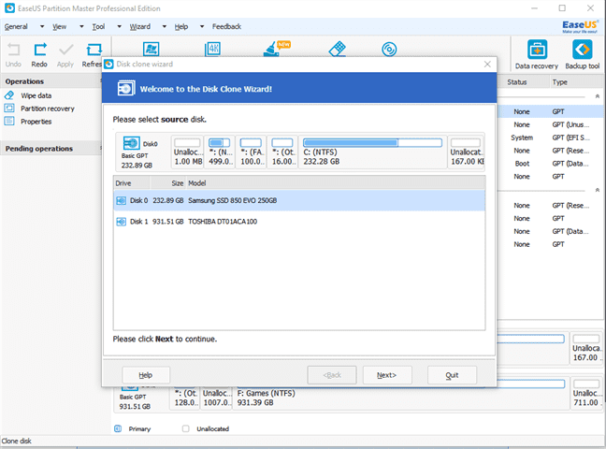The width and height of the screenshot is (606, 449).
Task: Expand the dropdown arrow after General
Action: point(42,27)
